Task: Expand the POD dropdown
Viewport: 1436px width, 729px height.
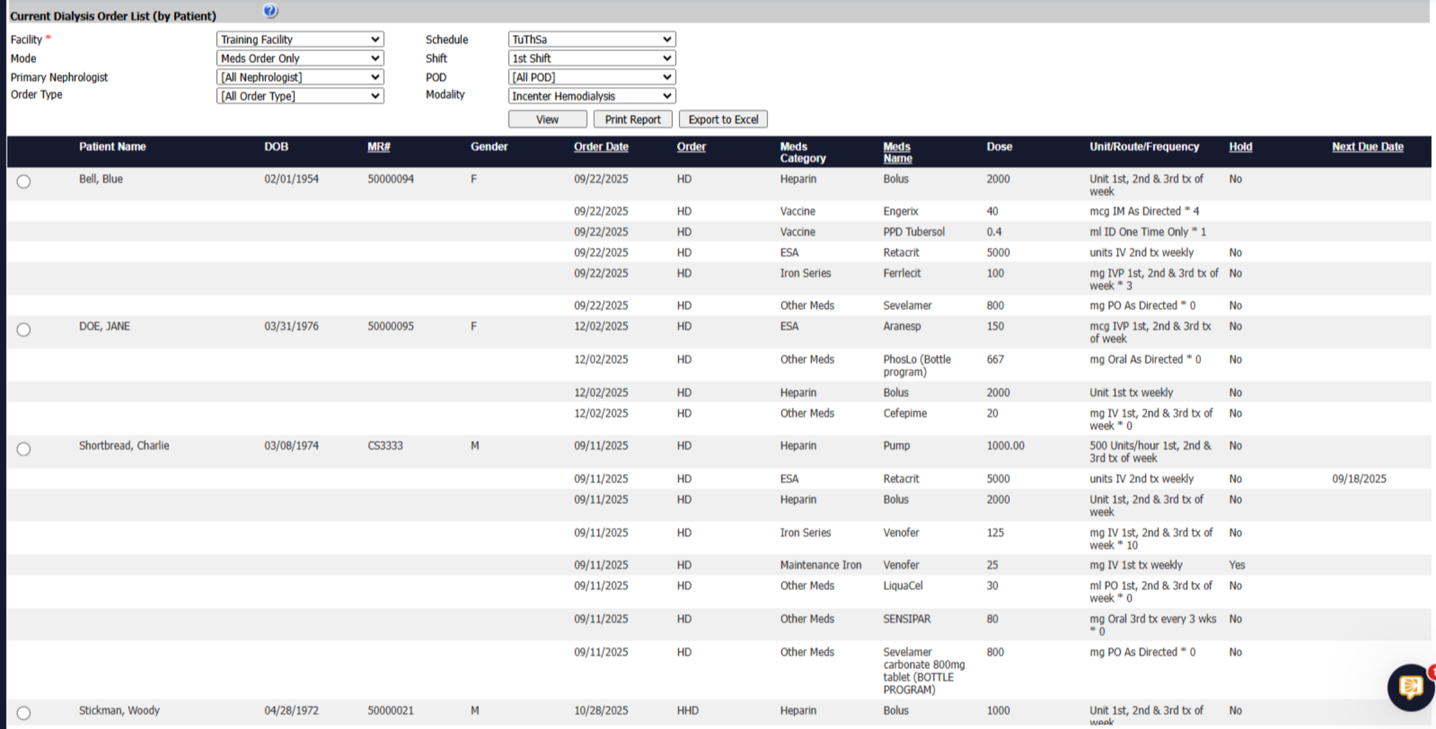Action: (592, 77)
